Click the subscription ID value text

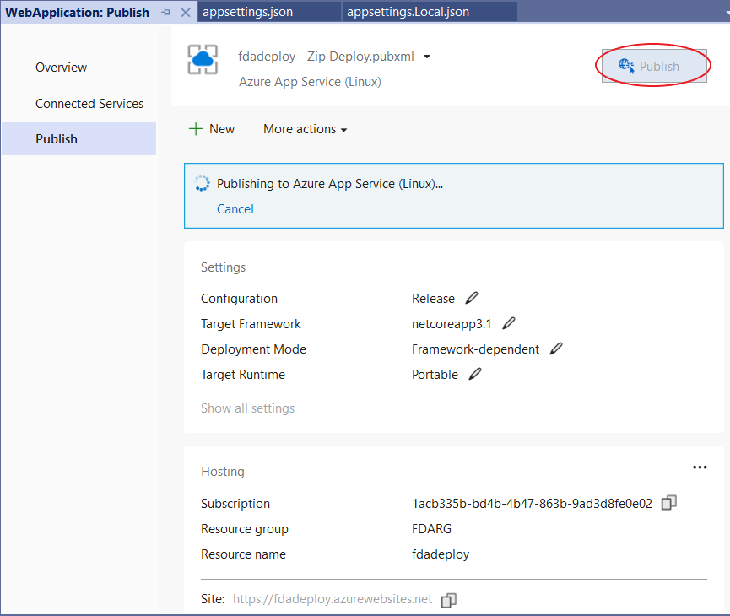click(533, 504)
